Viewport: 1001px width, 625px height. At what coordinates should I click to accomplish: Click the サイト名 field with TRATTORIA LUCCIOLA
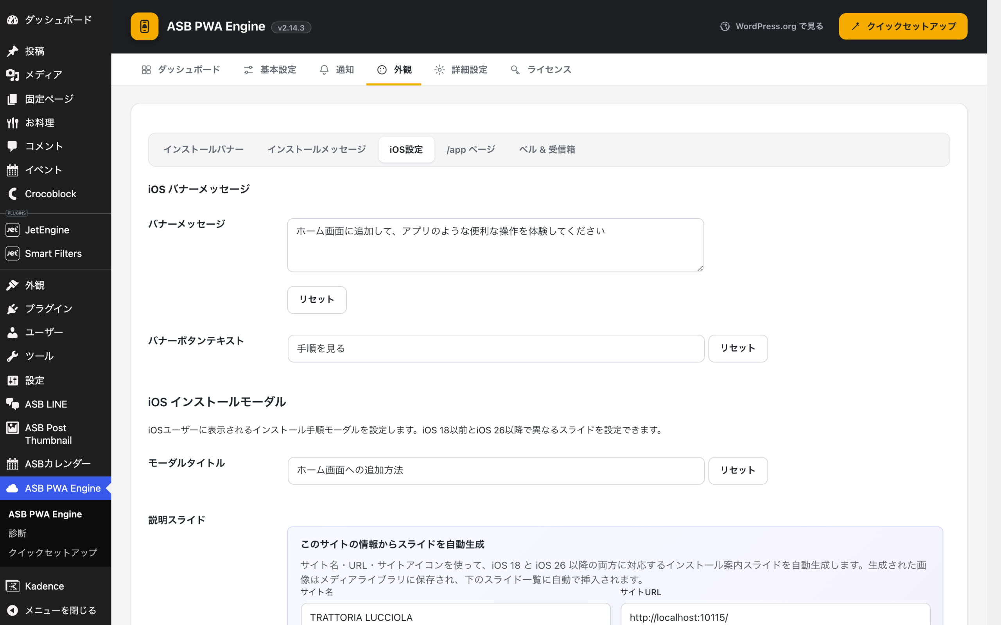point(456,615)
